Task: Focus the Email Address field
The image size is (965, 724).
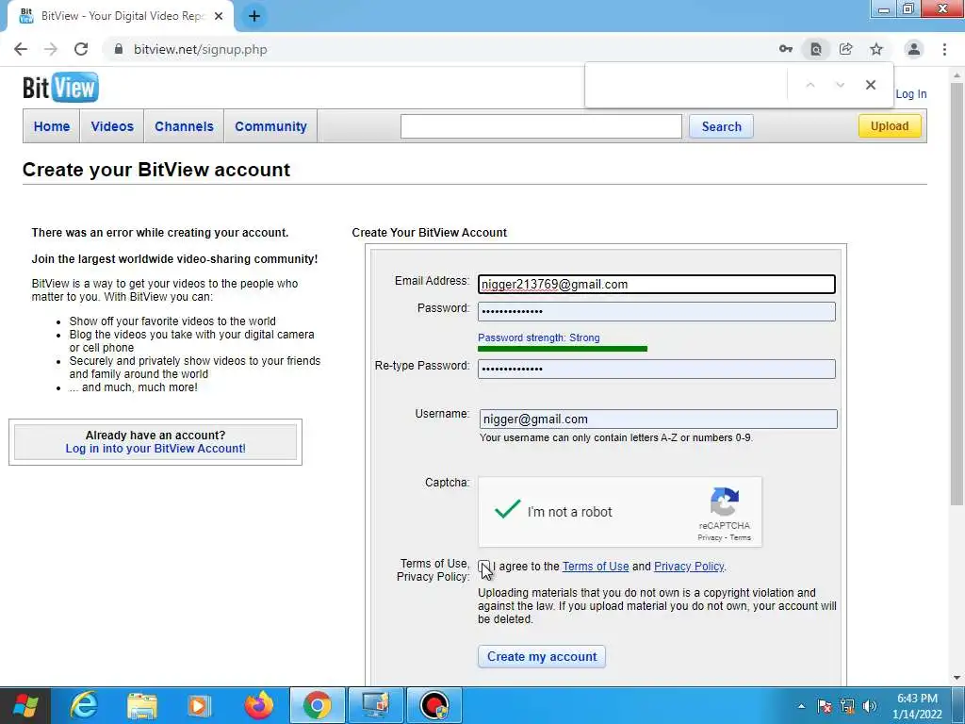Action: (657, 284)
